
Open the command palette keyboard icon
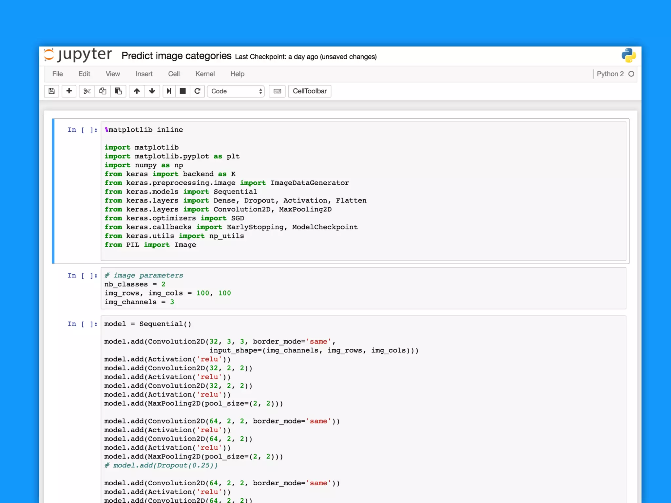coord(277,91)
